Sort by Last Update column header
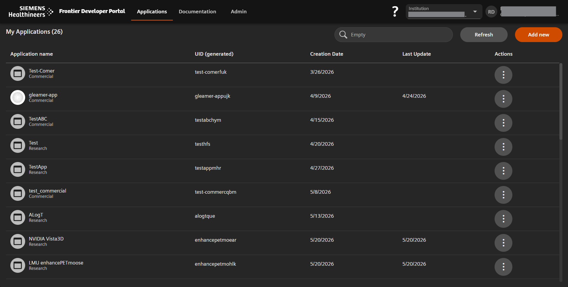Viewport: 568px width, 287px height. (x=416, y=54)
